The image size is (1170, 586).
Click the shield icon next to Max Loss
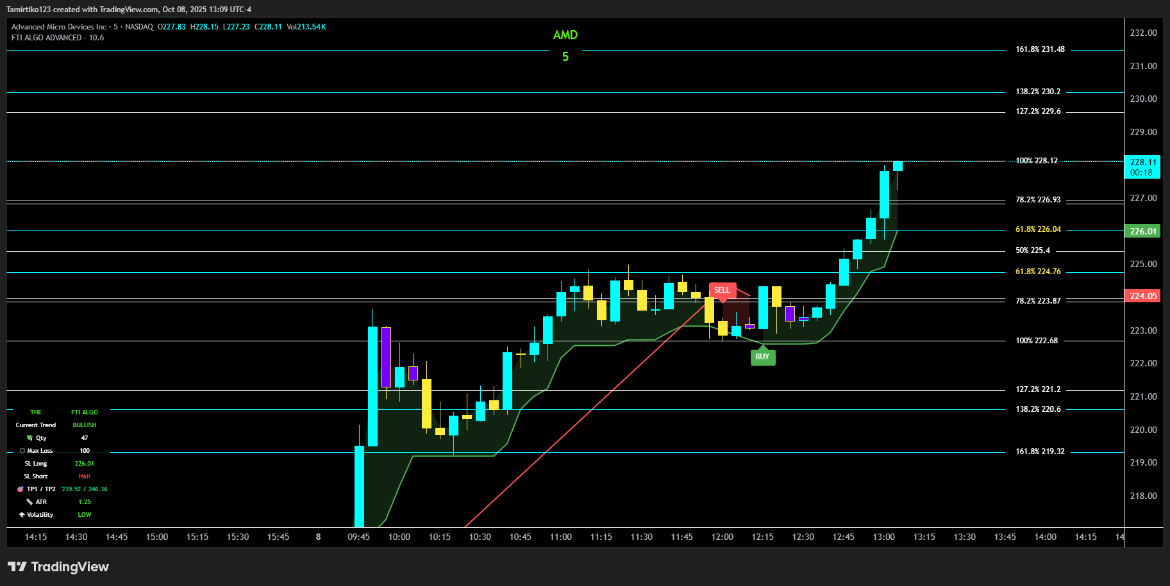(x=22, y=450)
